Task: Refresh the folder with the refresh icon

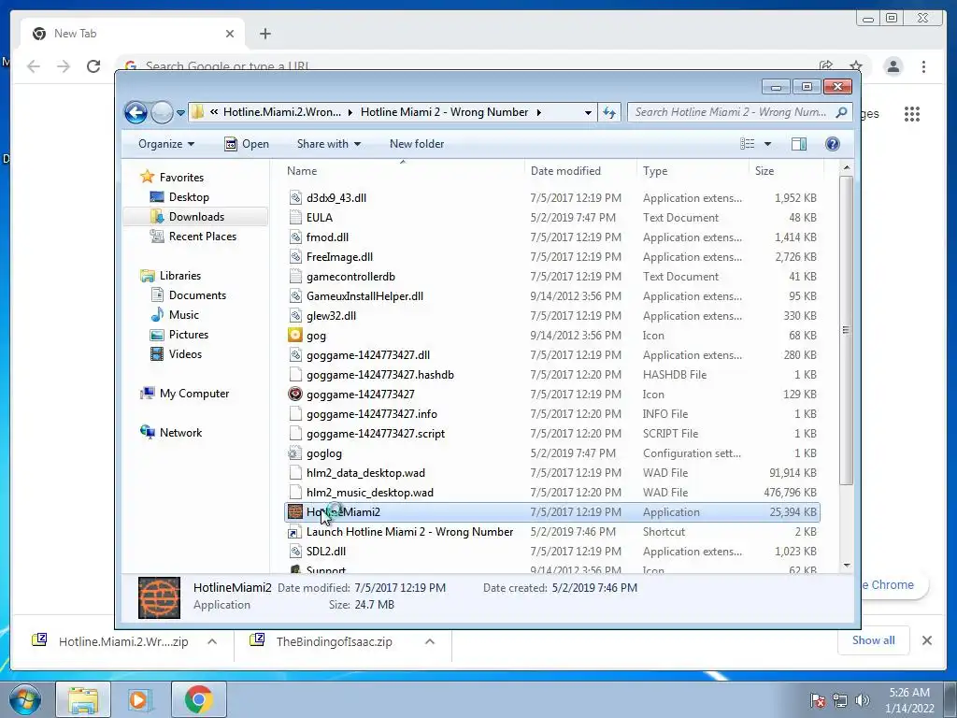Action: pyautogui.click(x=609, y=112)
